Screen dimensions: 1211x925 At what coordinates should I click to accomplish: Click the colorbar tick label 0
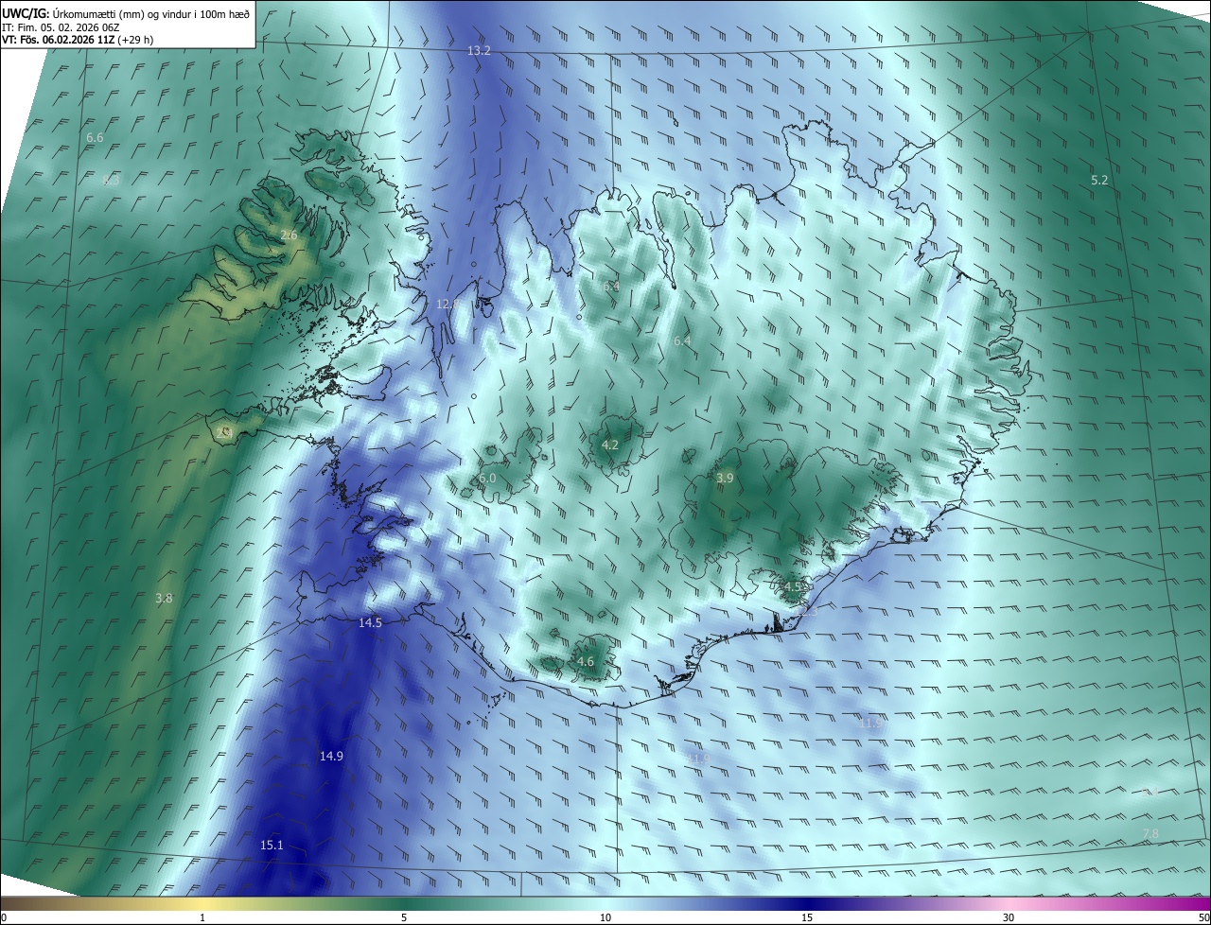pyautogui.click(x=4, y=917)
